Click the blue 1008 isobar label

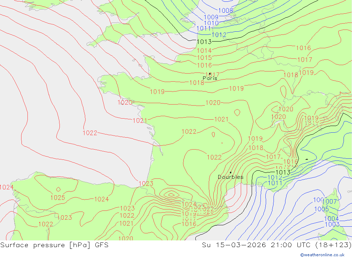tap(226, 11)
